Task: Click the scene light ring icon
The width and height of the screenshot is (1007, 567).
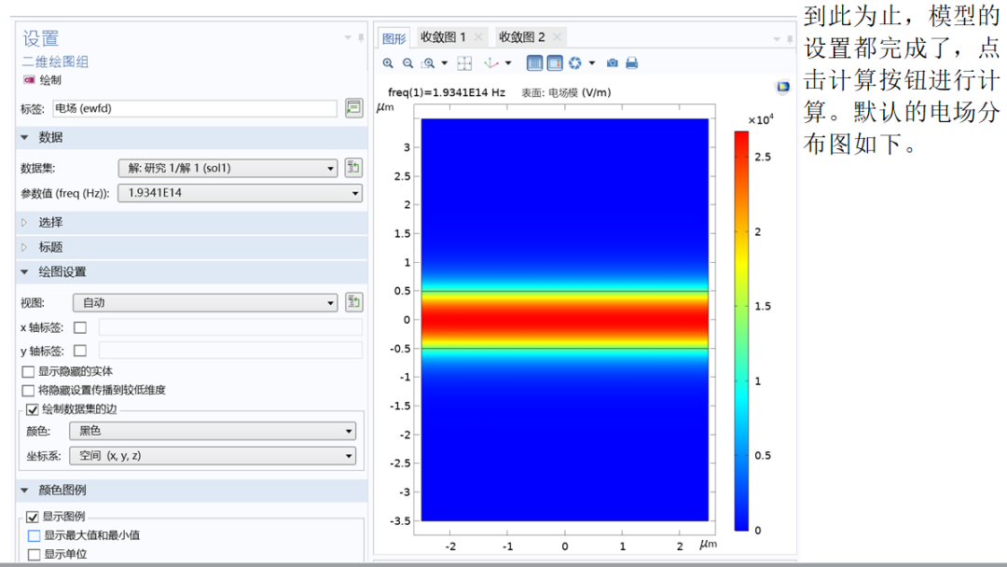Action: click(x=575, y=62)
